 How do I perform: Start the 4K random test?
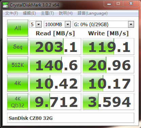18,83
